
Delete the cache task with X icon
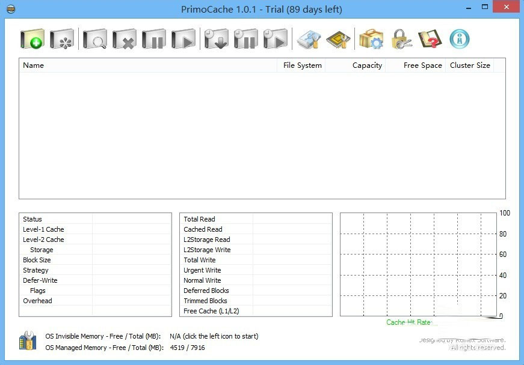click(125, 39)
